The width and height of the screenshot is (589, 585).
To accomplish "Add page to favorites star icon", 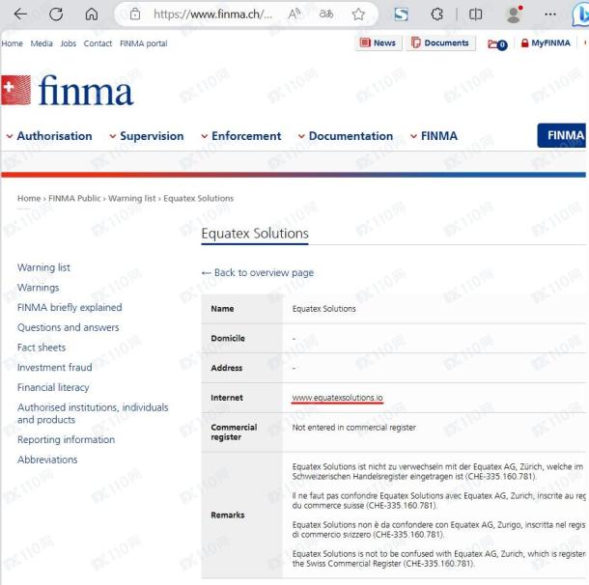I will tap(358, 14).
